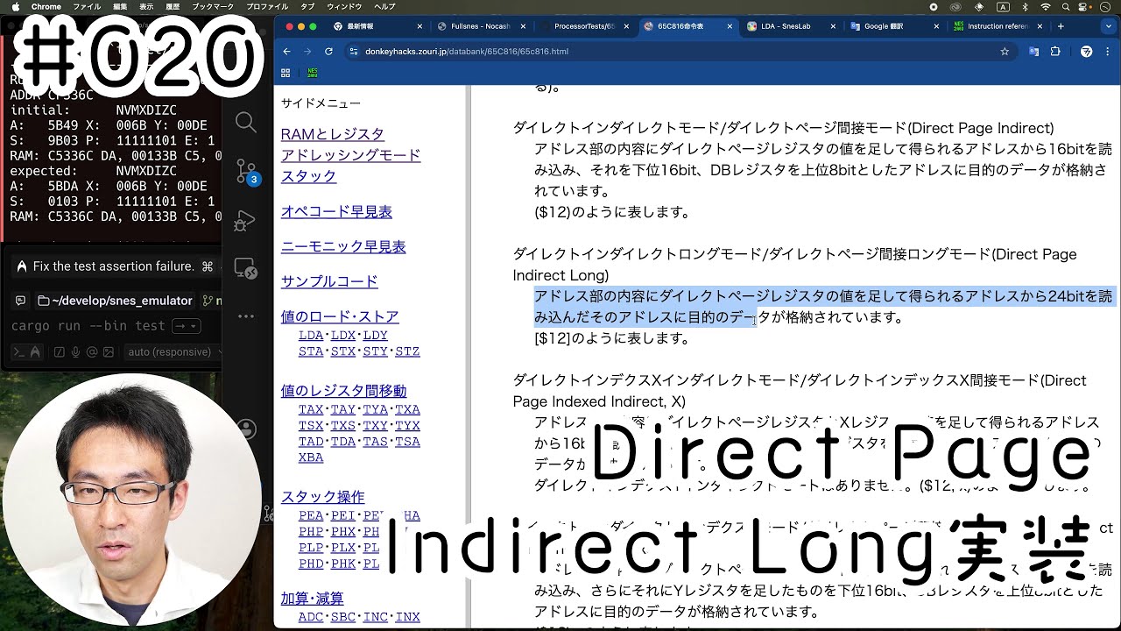
Task: Click the ~/develop/snes_emulator directory chip
Action: tap(114, 301)
